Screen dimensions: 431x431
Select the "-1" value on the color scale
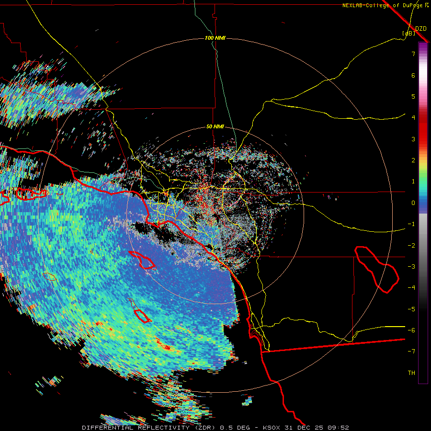click(411, 224)
